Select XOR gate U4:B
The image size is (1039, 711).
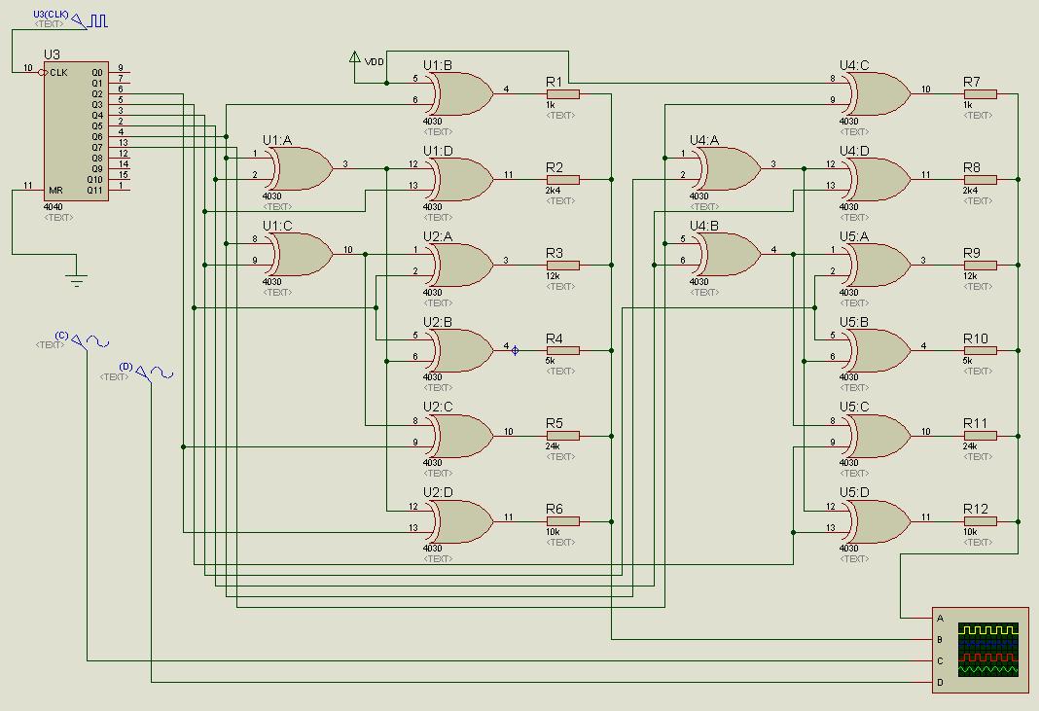pyautogui.click(x=728, y=255)
